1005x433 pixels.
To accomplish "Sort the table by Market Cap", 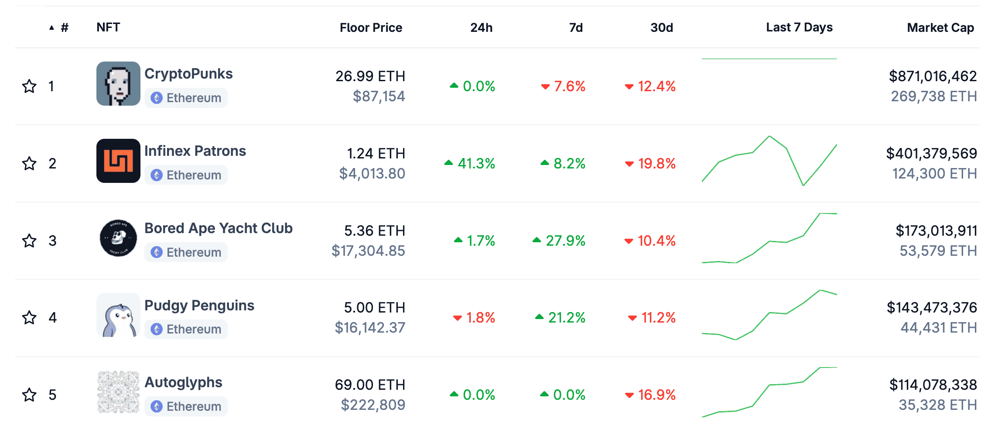I will [940, 28].
